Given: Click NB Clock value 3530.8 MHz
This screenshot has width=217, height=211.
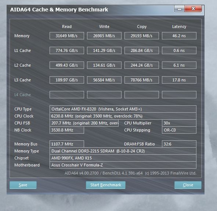Looking at the screenshot, I should 67,130.
